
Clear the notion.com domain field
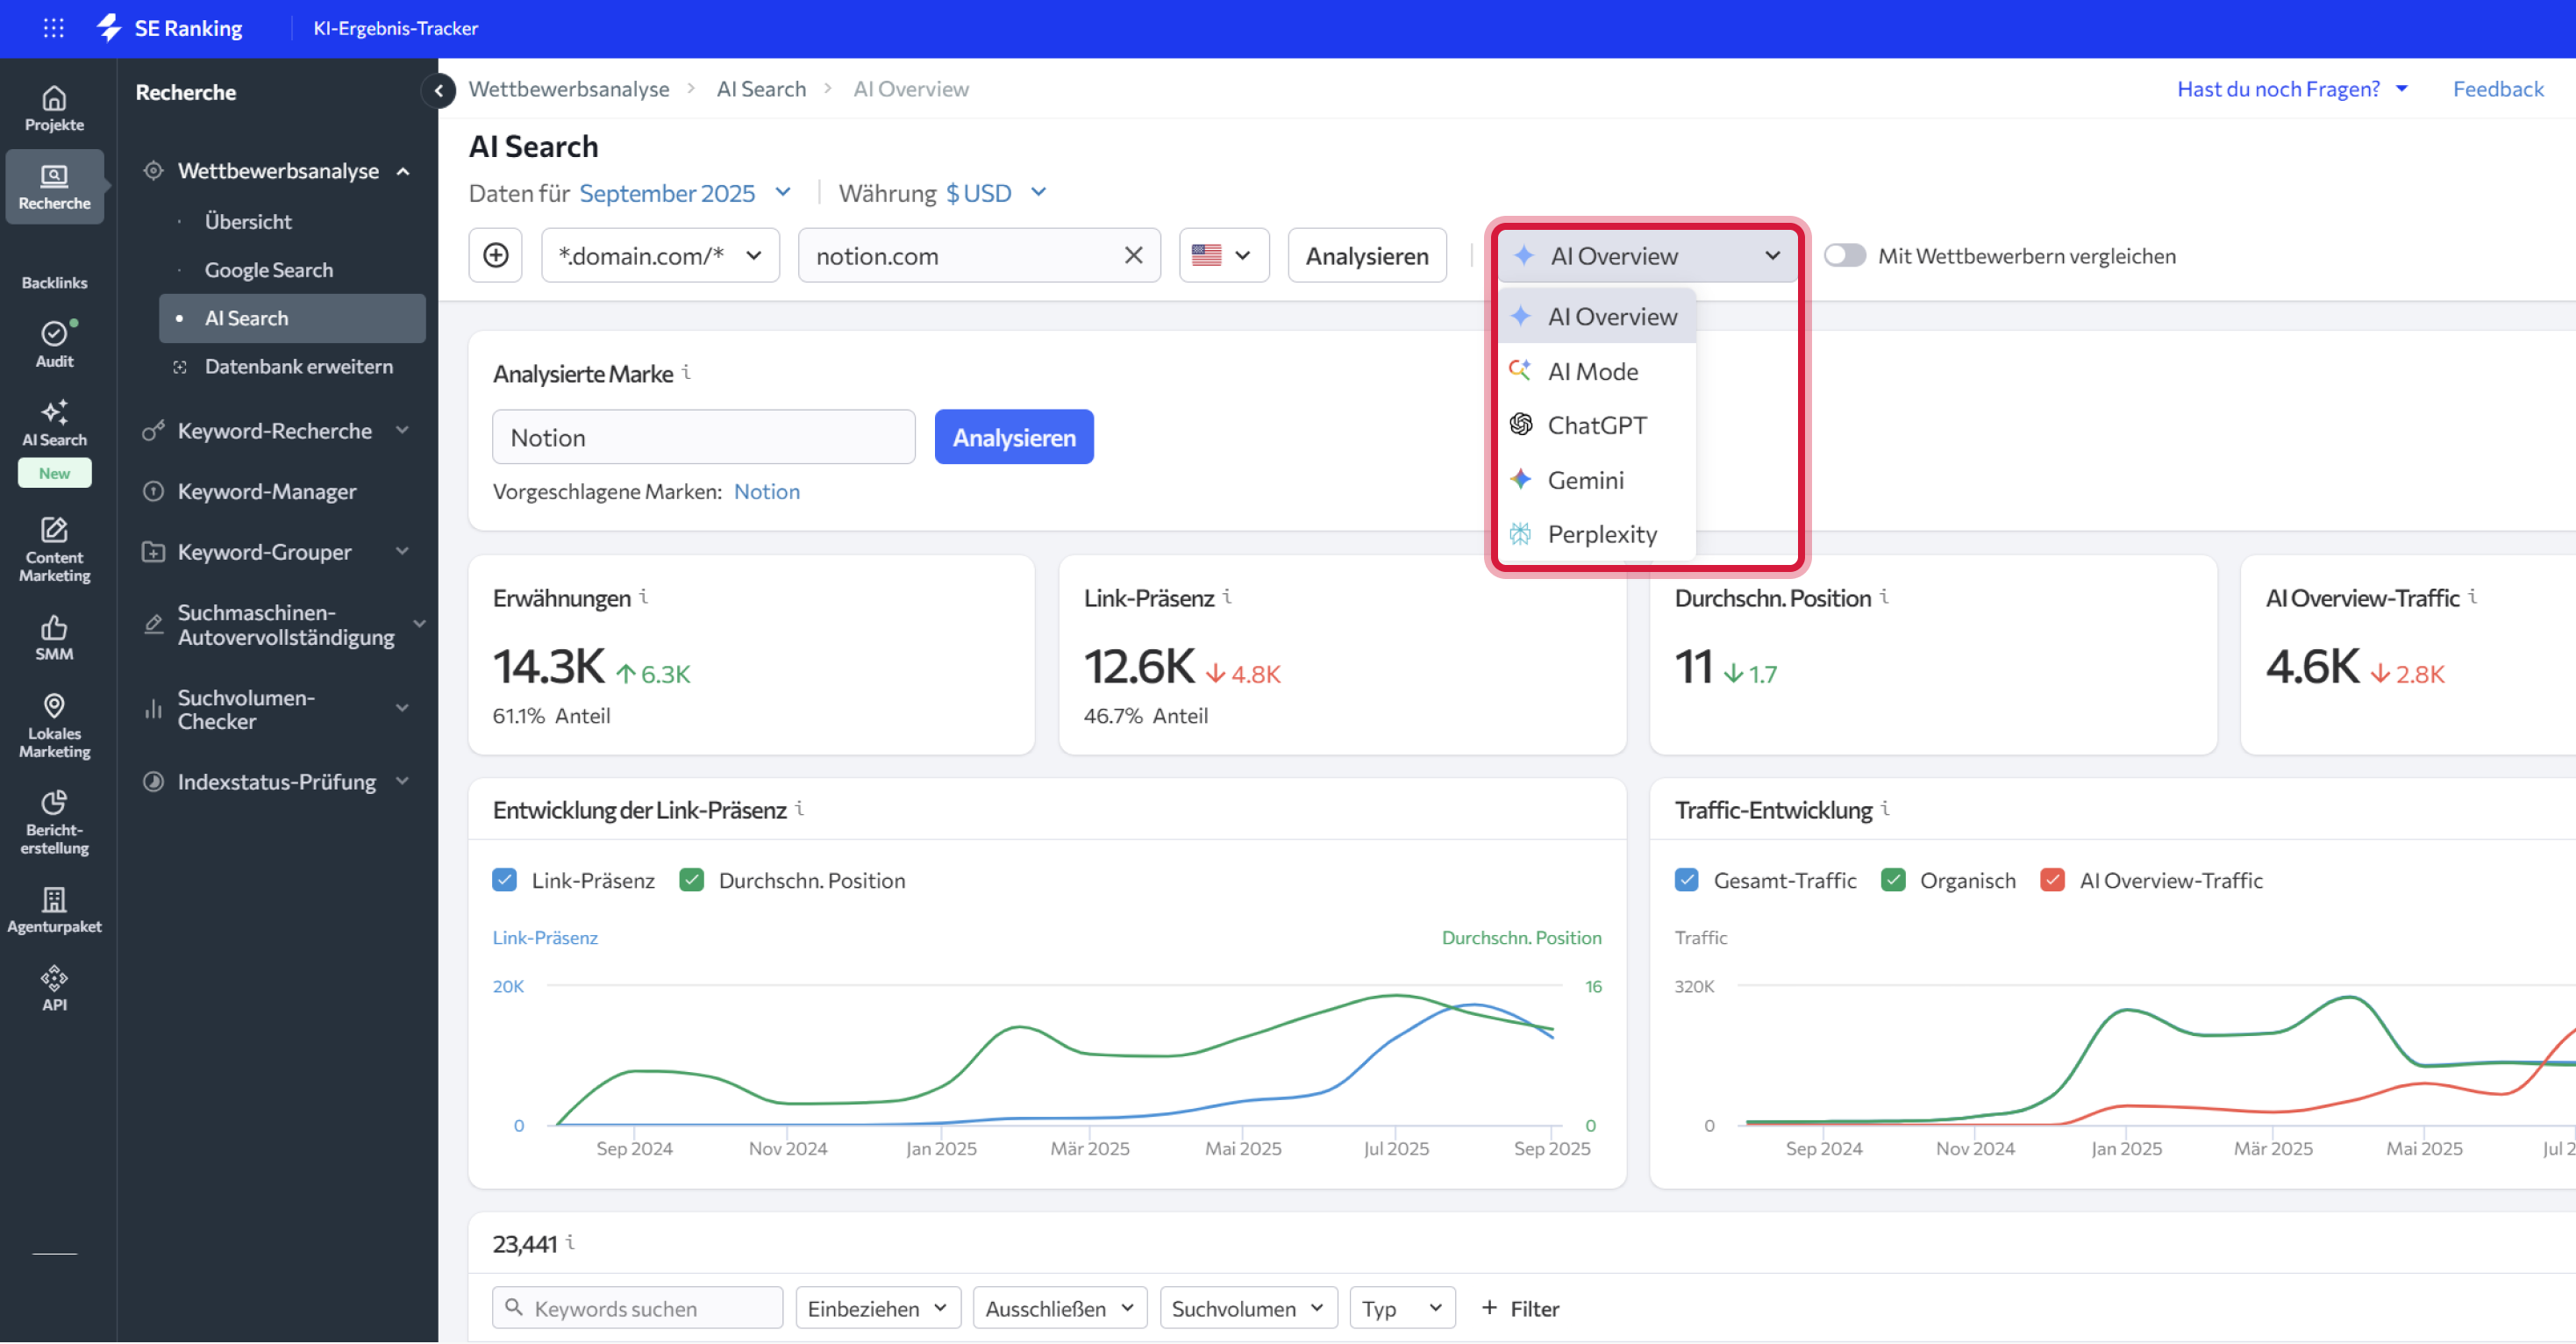coord(1132,255)
